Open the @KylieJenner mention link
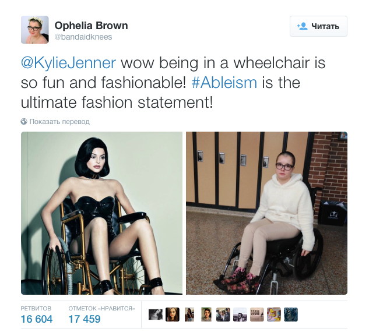This screenshot has height=332, width=369. tap(68, 63)
